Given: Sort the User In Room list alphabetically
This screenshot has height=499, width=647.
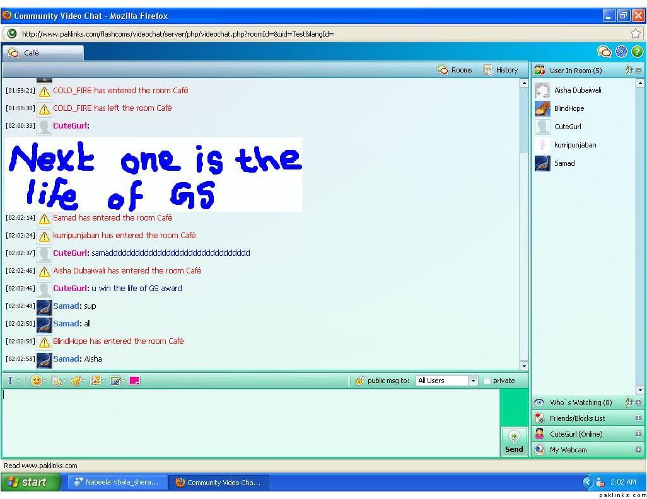Looking at the screenshot, I should point(629,71).
